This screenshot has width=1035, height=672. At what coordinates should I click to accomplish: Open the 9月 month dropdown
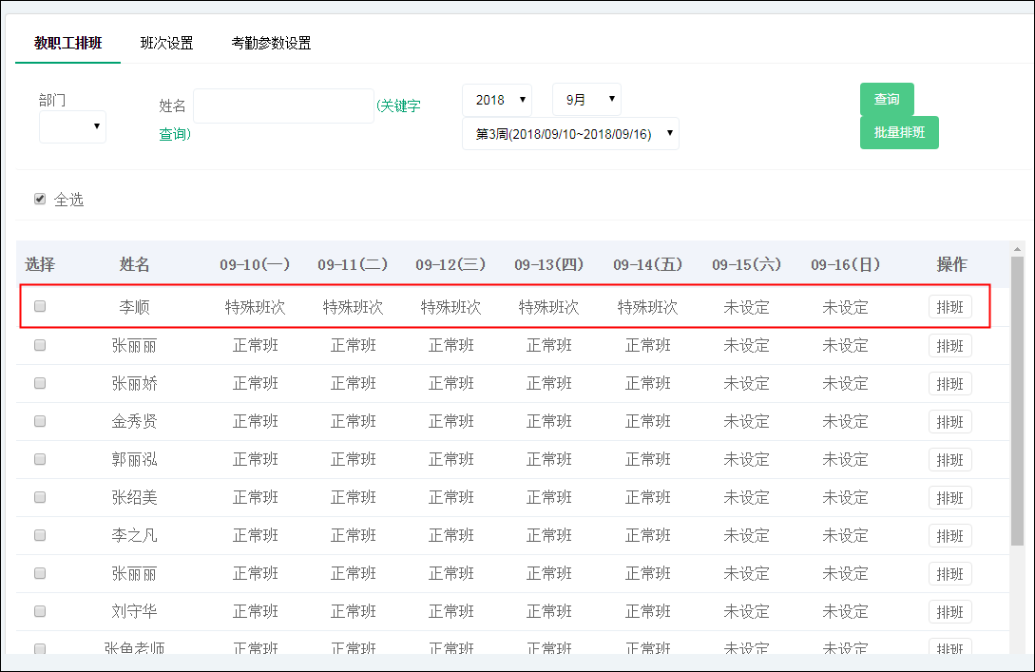pyautogui.click(x=586, y=99)
